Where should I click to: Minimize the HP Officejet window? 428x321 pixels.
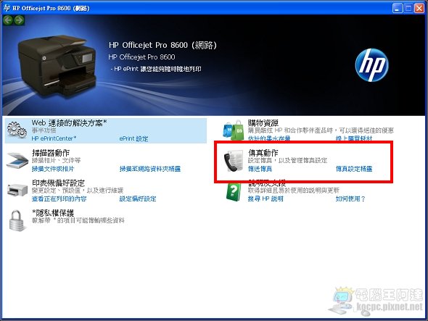398,8
